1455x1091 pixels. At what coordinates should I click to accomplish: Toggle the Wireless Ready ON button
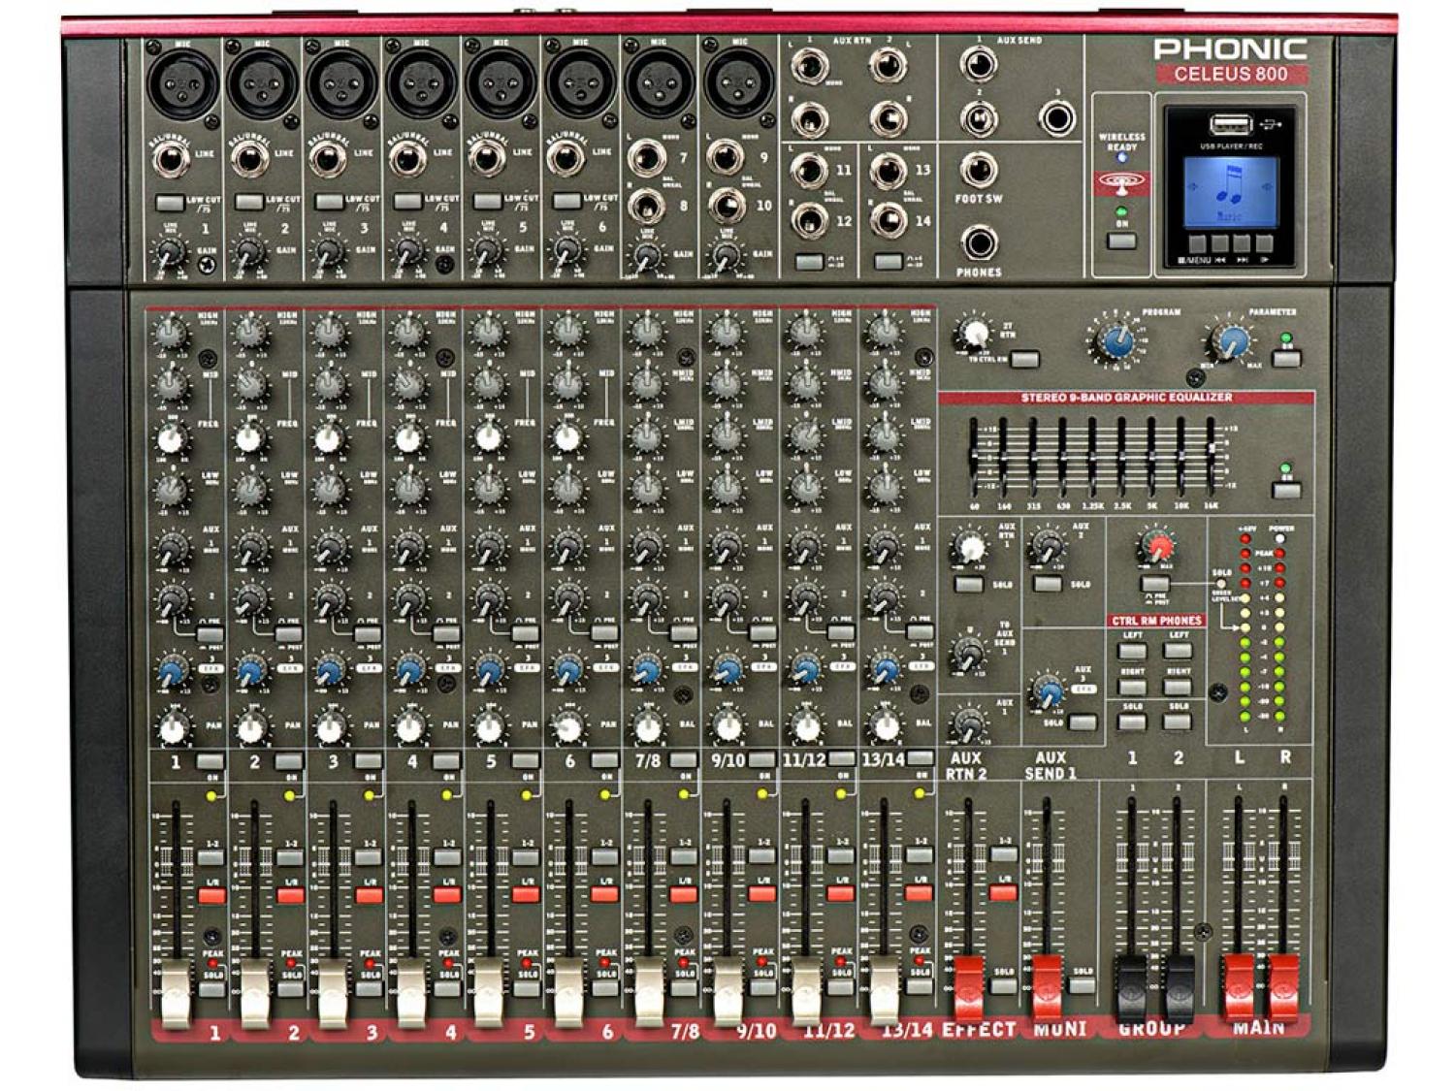click(1122, 240)
